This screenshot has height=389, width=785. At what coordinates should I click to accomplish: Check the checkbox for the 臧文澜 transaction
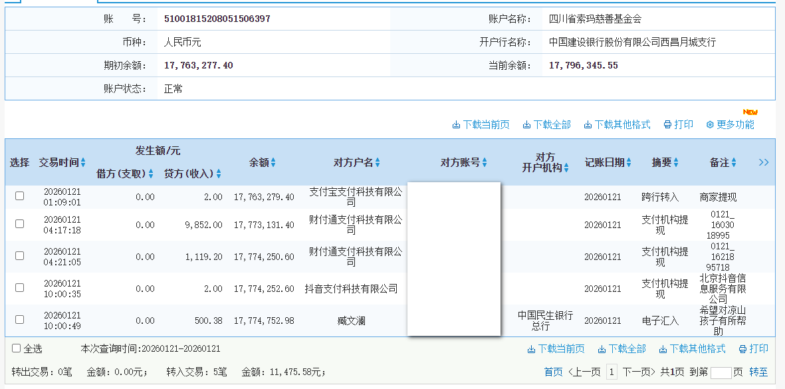pos(19,320)
